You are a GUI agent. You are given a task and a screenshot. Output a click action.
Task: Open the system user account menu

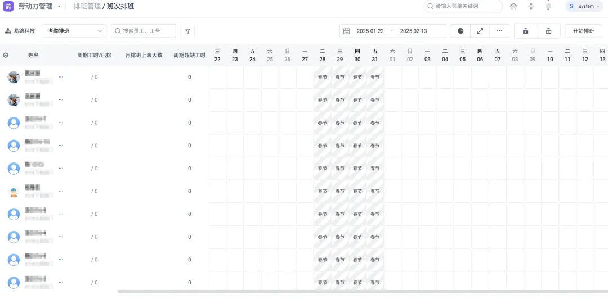point(583,6)
